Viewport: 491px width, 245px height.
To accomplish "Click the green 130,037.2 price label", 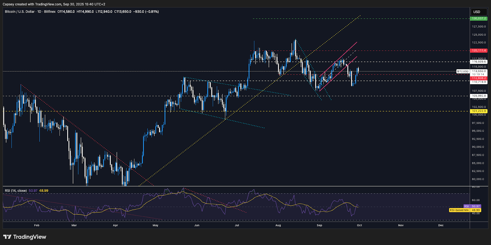I will tap(478, 19).
